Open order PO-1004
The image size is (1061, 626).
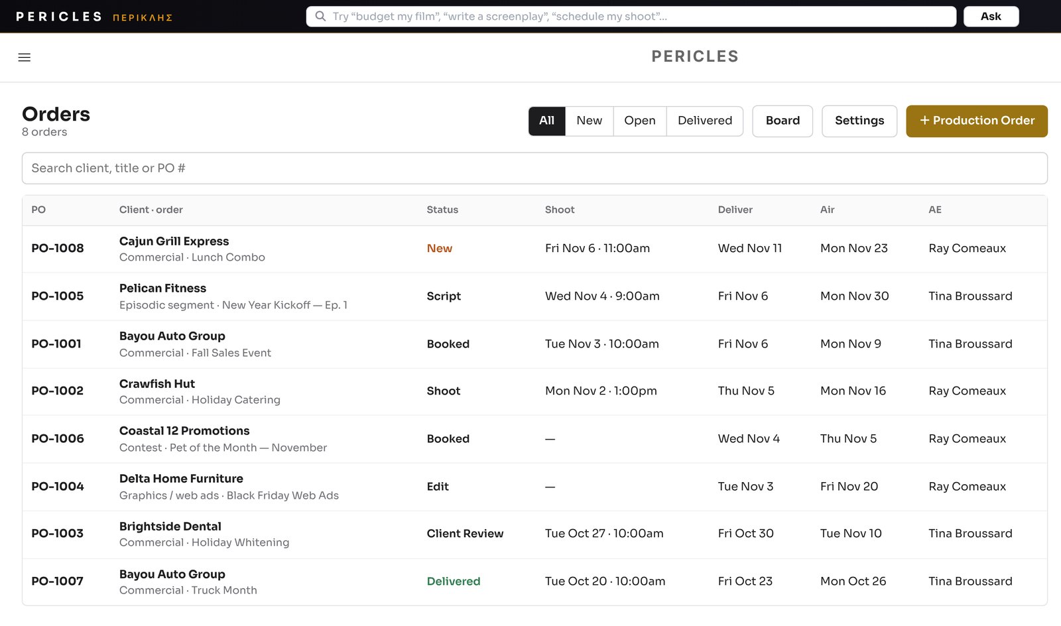pos(58,487)
